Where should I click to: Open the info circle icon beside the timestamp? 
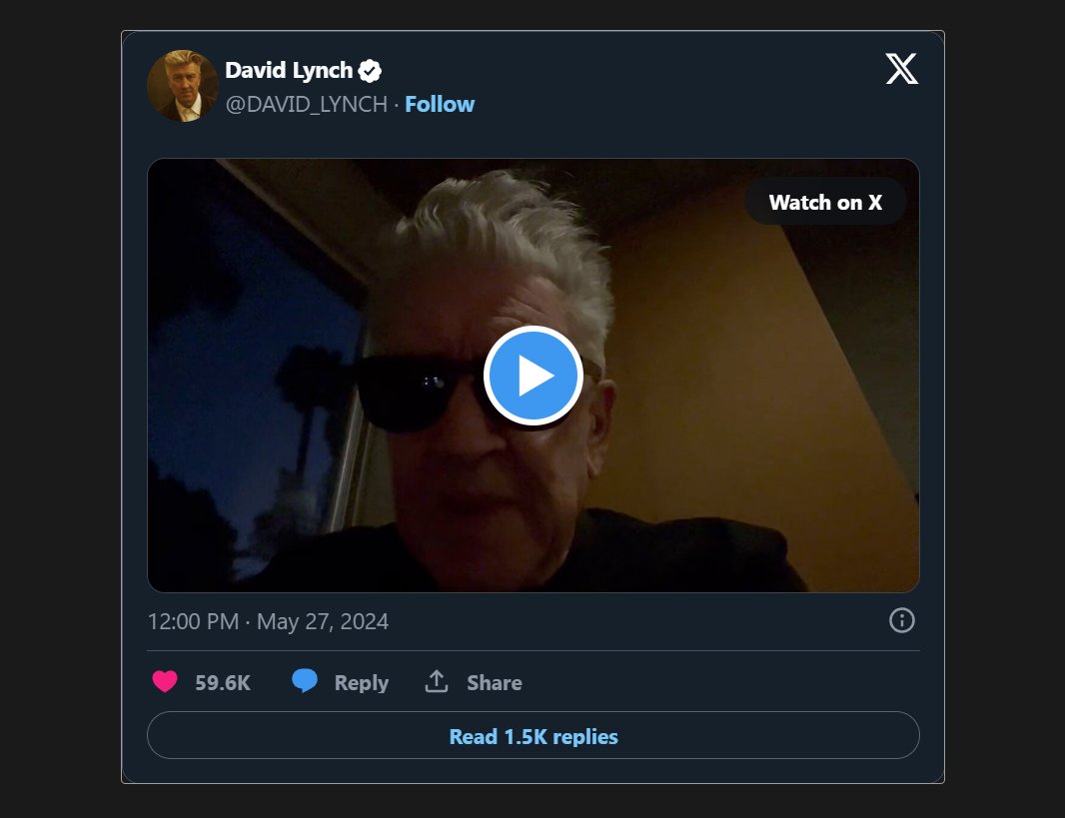click(x=900, y=620)
